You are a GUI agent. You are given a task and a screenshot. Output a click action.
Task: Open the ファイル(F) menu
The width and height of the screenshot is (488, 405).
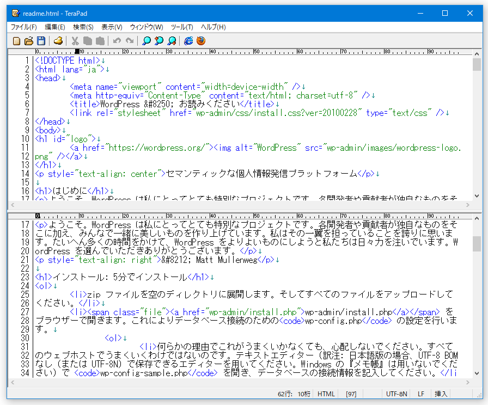pyautogui.click(x=23, y=27)
